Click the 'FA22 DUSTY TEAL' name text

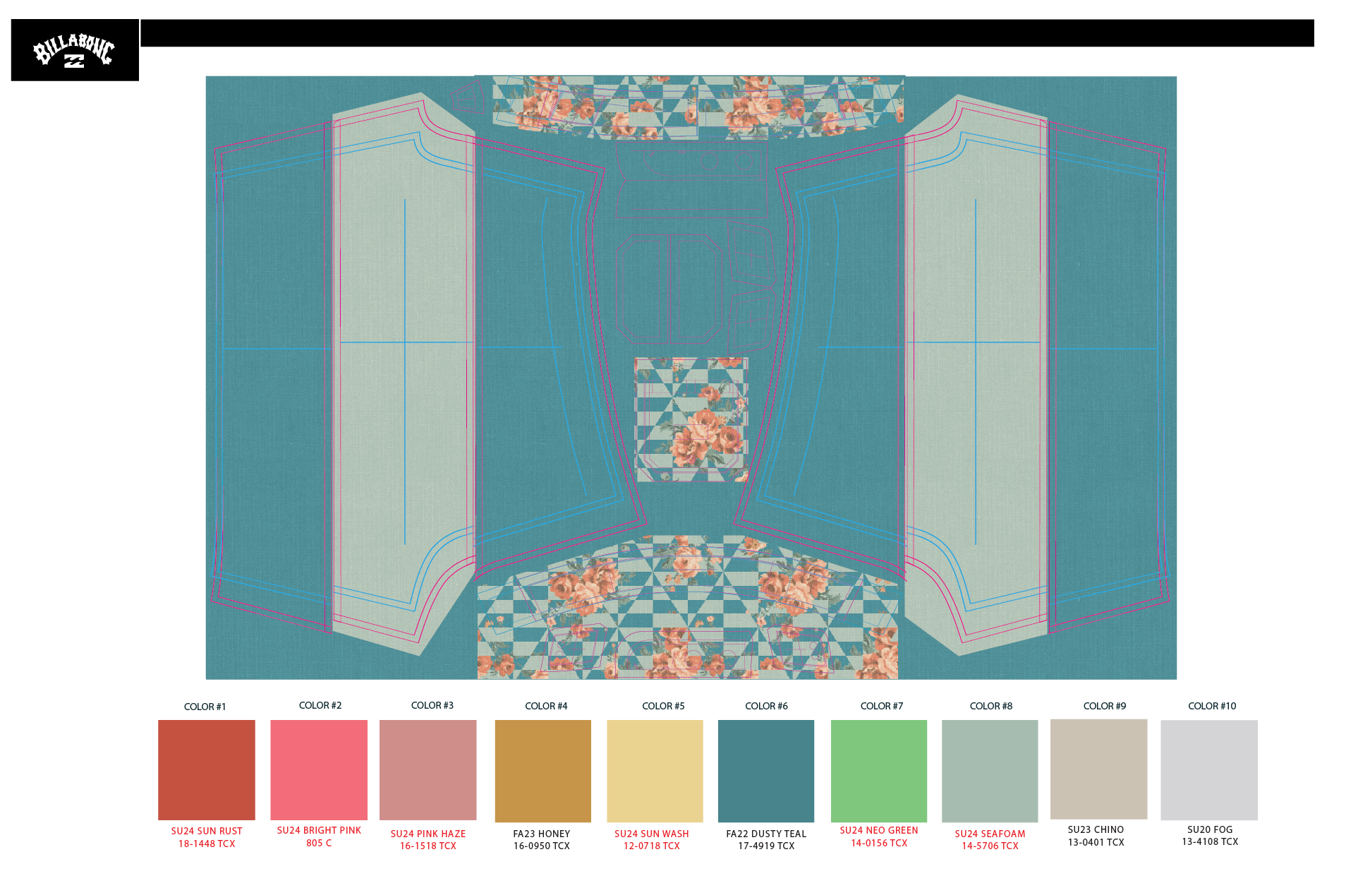(x=766, y=834)
